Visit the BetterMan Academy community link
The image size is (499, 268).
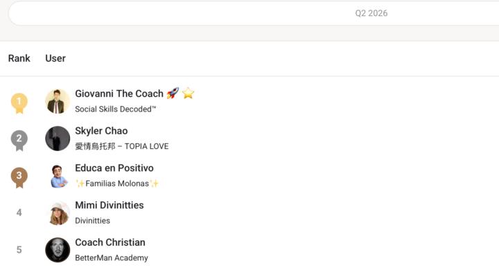pos(112,258)
